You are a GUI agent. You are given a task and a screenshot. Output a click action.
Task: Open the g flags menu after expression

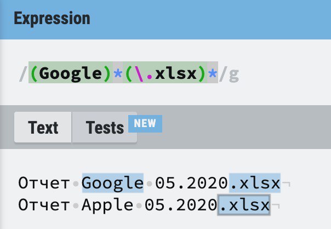234,74
